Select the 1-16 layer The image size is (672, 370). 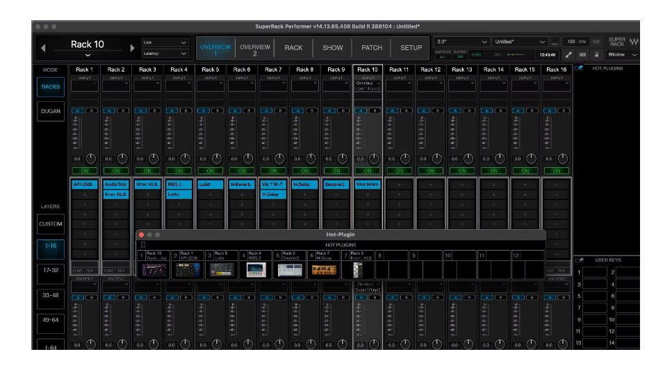(51, 249)
